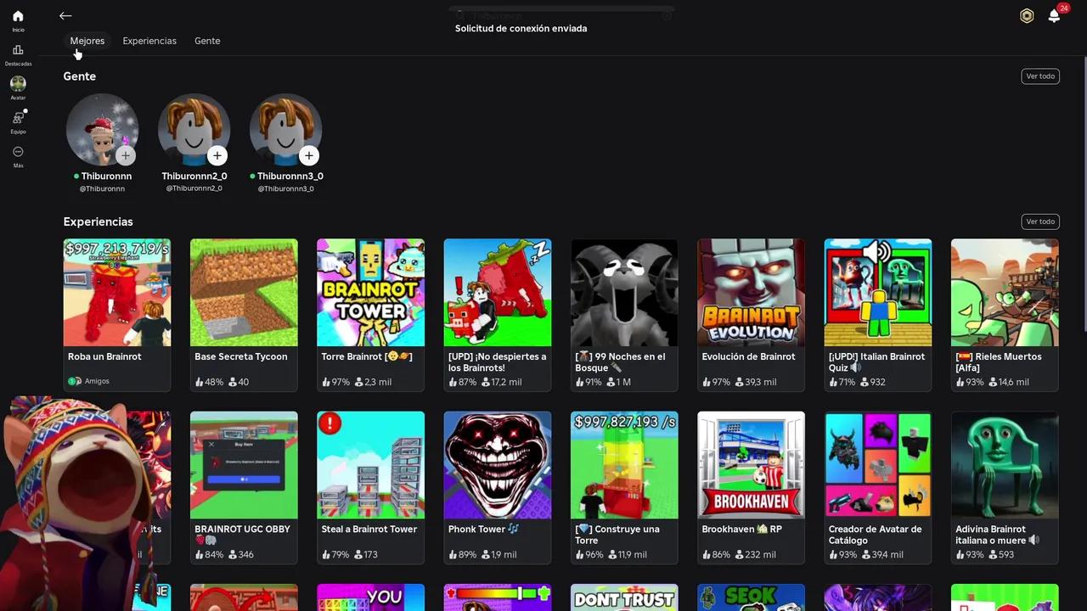Image resolution: width=1087 pixels, height=611 pixels.
Task: Add Thiburonnn as connection with plus icon
Action: [126, 155]
